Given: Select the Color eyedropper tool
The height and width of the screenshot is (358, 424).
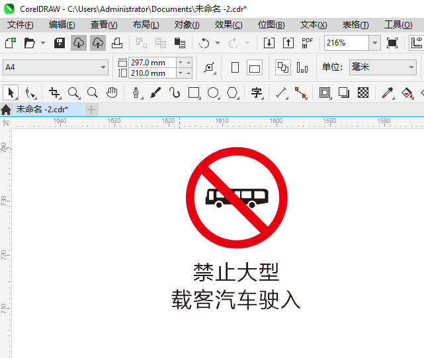Looking at the screenshot, I should point(388,92).
